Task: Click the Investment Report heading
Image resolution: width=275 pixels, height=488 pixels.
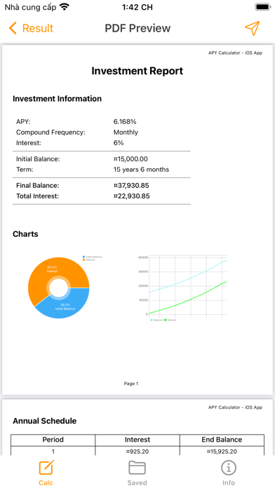Action: 137,71
